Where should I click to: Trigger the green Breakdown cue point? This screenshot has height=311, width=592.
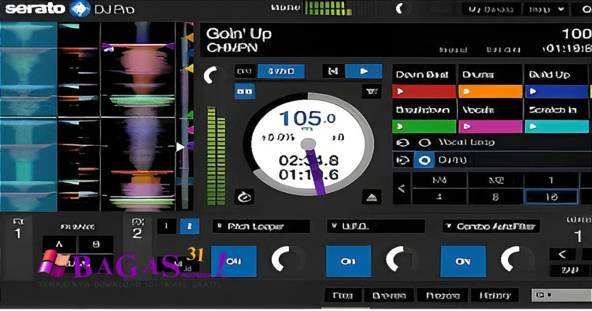coord(424,127)
